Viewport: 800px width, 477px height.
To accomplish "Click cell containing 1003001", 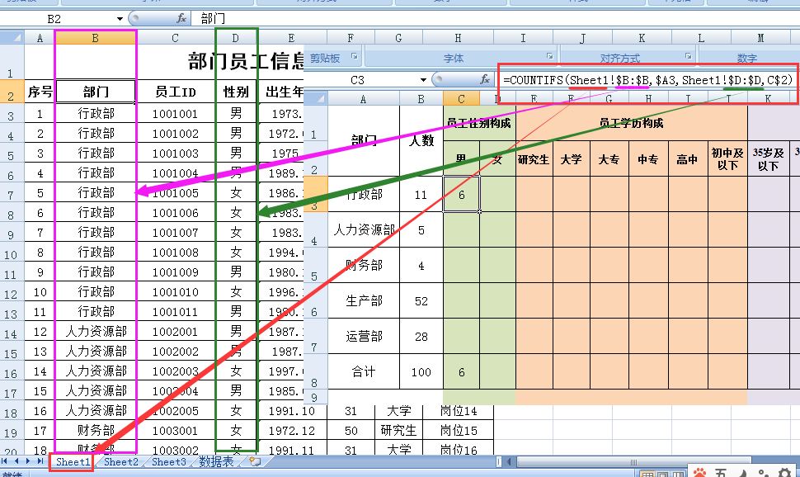I will pyautogui.click(x=175, y=431).
